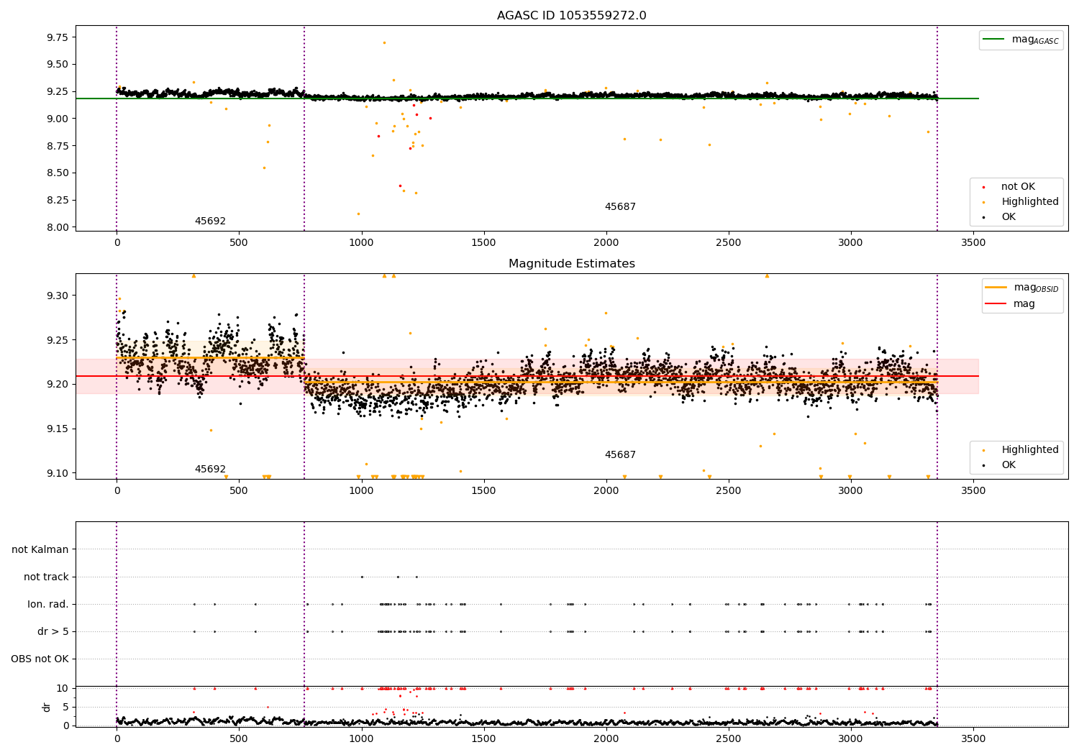Click the 9.15 y-axis tick label
This screenshot has height=755, width=1079.
pos(57,429)
